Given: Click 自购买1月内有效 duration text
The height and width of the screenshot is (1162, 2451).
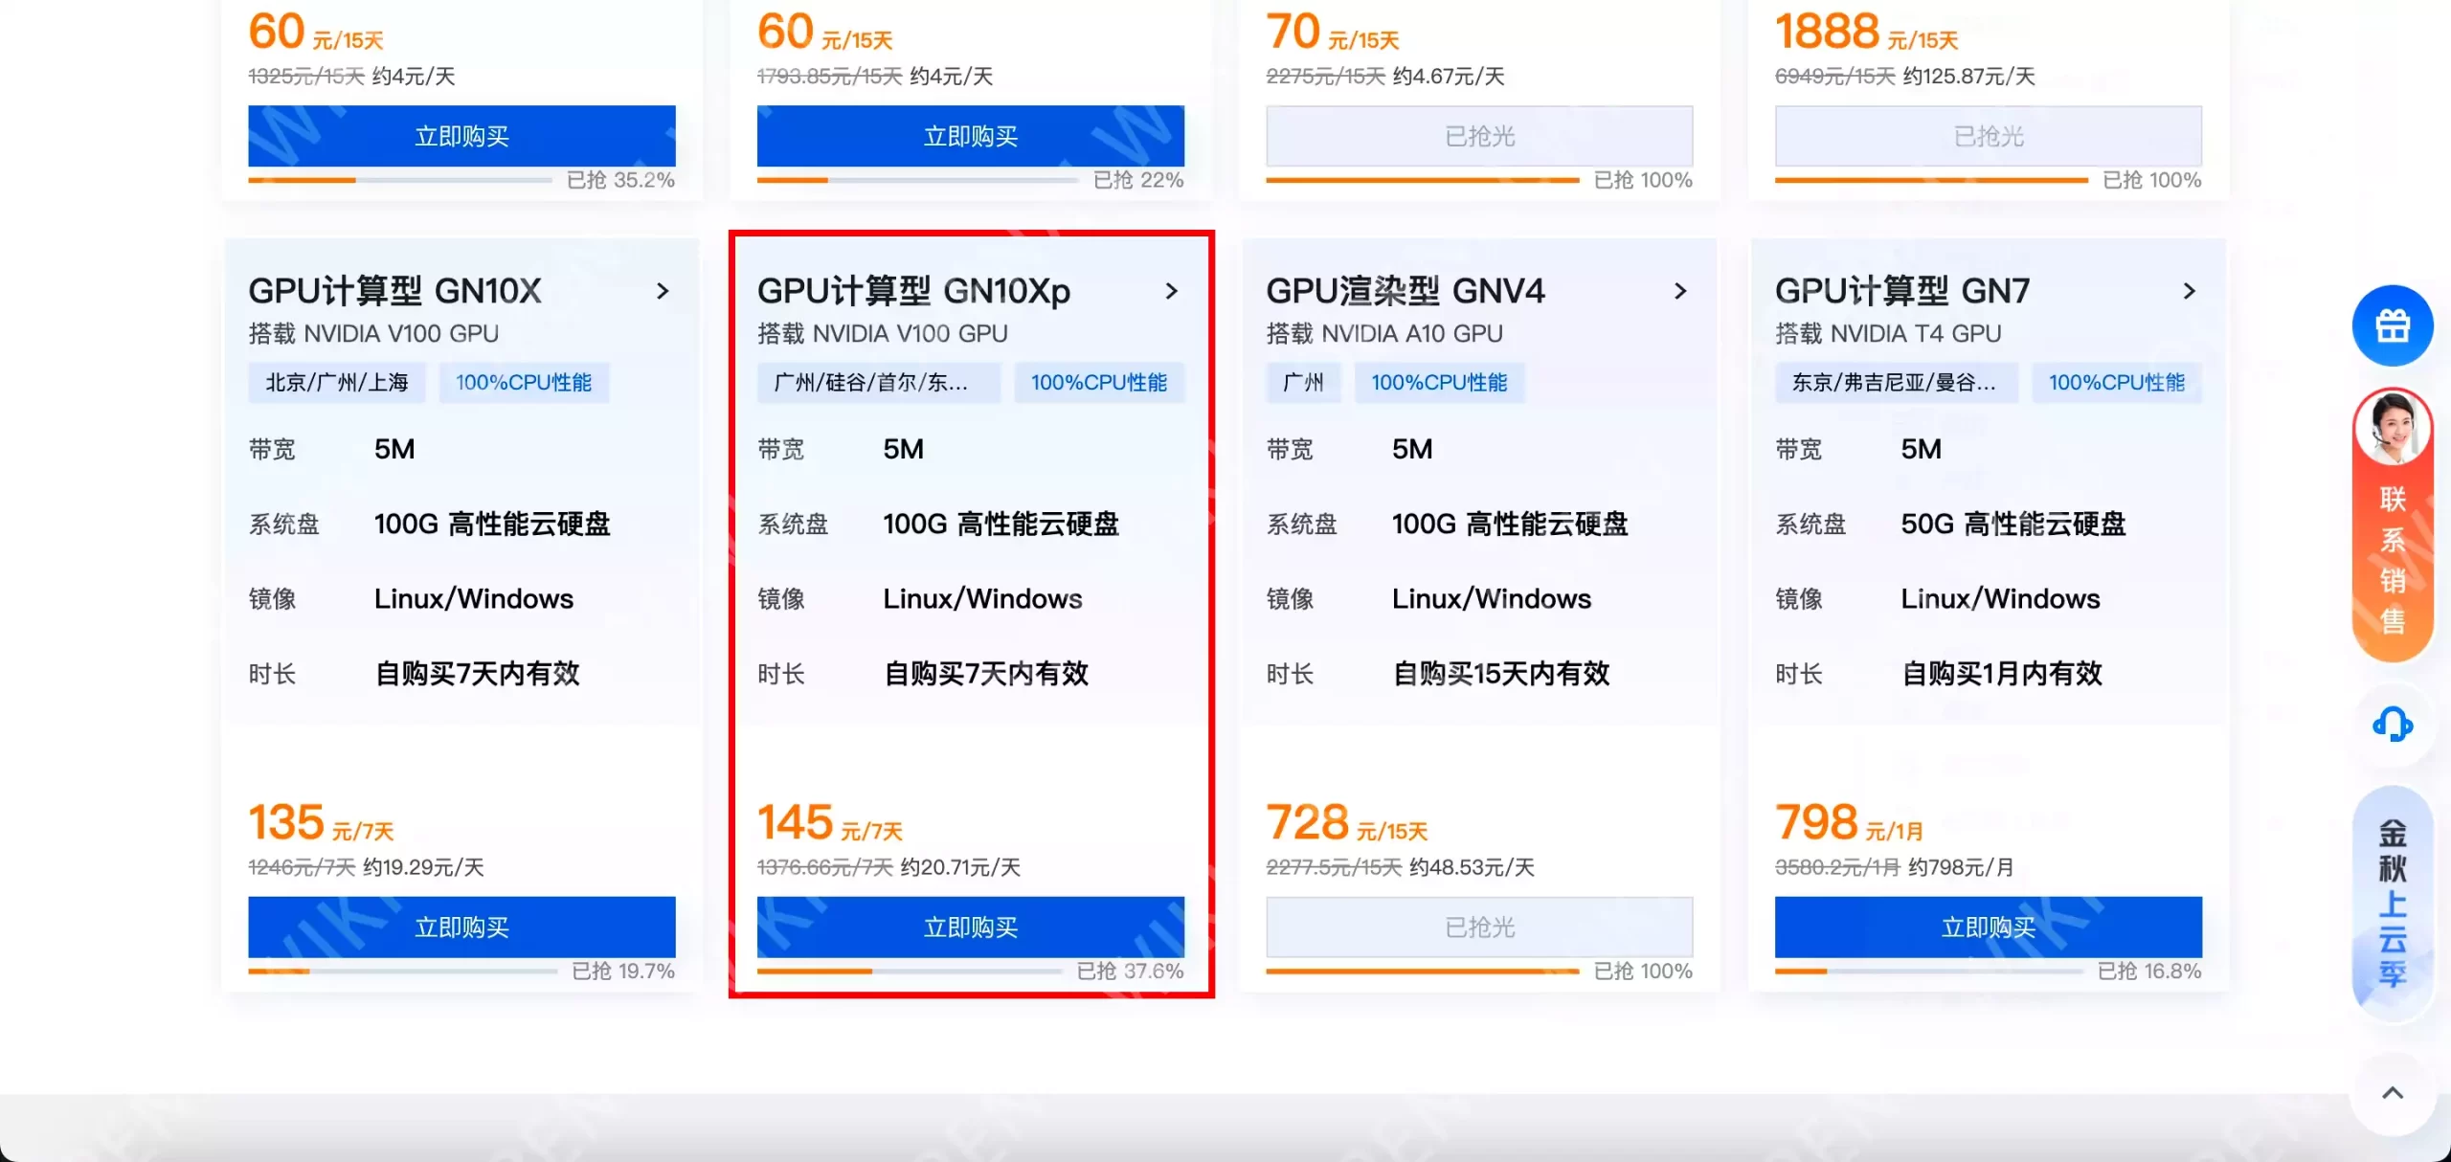Looking at the screenshot, I should click(2002, 674).
